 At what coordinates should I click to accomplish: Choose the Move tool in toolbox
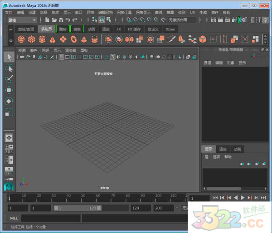click(9, 90)
